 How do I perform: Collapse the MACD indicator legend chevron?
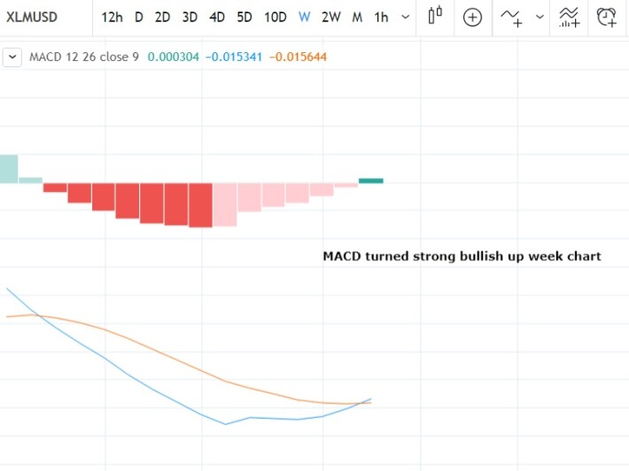[x=12, y=57]
